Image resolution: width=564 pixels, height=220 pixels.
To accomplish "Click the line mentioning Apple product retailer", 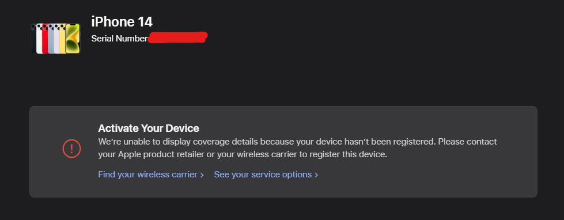I will coord(243,154).
